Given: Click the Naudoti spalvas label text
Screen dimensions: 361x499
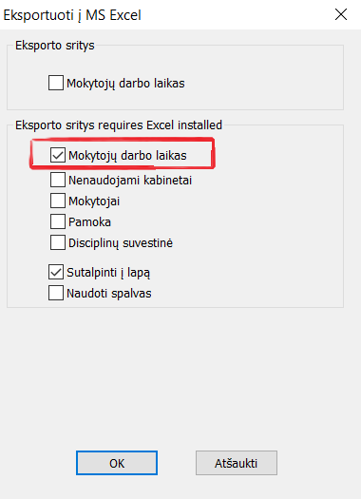Looking at the screenshot, I should coord(109,294).
